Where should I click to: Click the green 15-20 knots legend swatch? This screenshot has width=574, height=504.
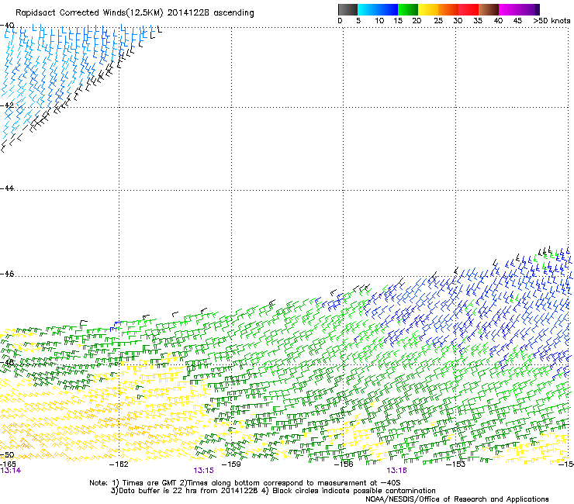pos(408,9)
